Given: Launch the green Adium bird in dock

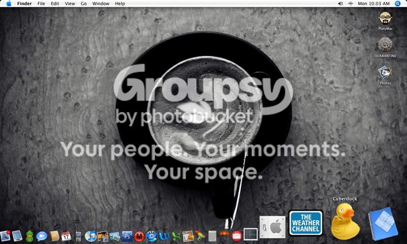Looking at the screenshot, I should pyautogui.click(x=30, y=236).
